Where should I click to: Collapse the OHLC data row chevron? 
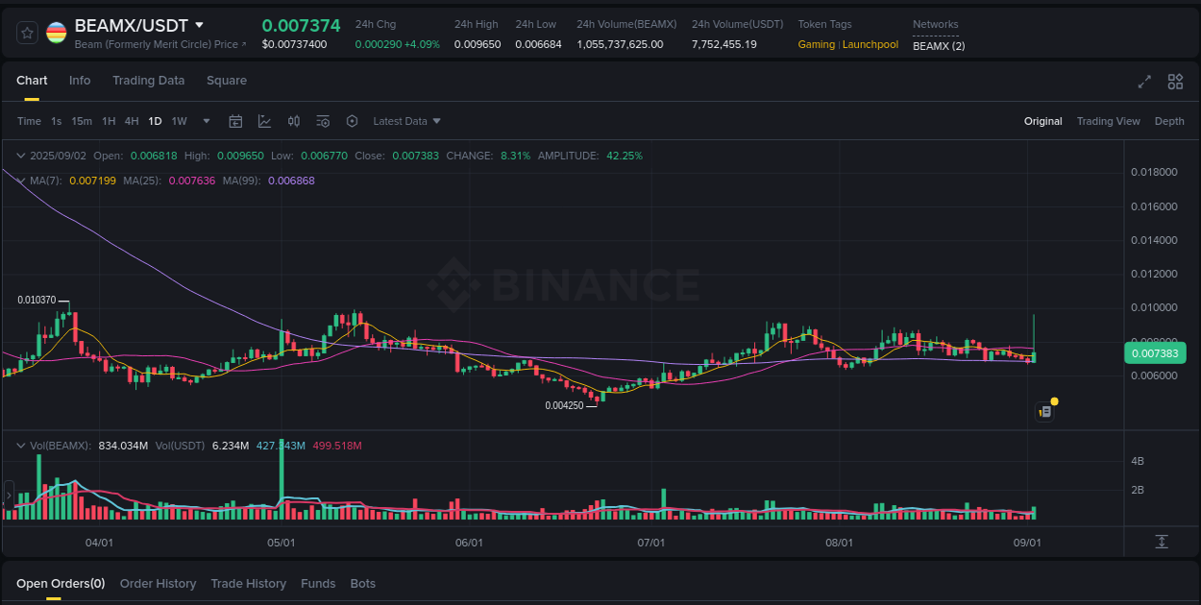point(21,155)
